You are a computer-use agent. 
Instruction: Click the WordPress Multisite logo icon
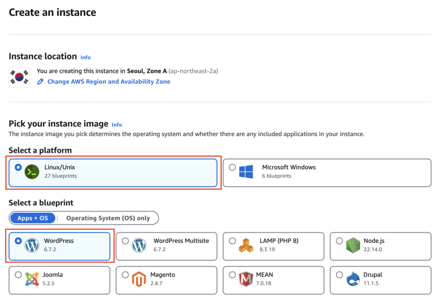pos(139,245)
